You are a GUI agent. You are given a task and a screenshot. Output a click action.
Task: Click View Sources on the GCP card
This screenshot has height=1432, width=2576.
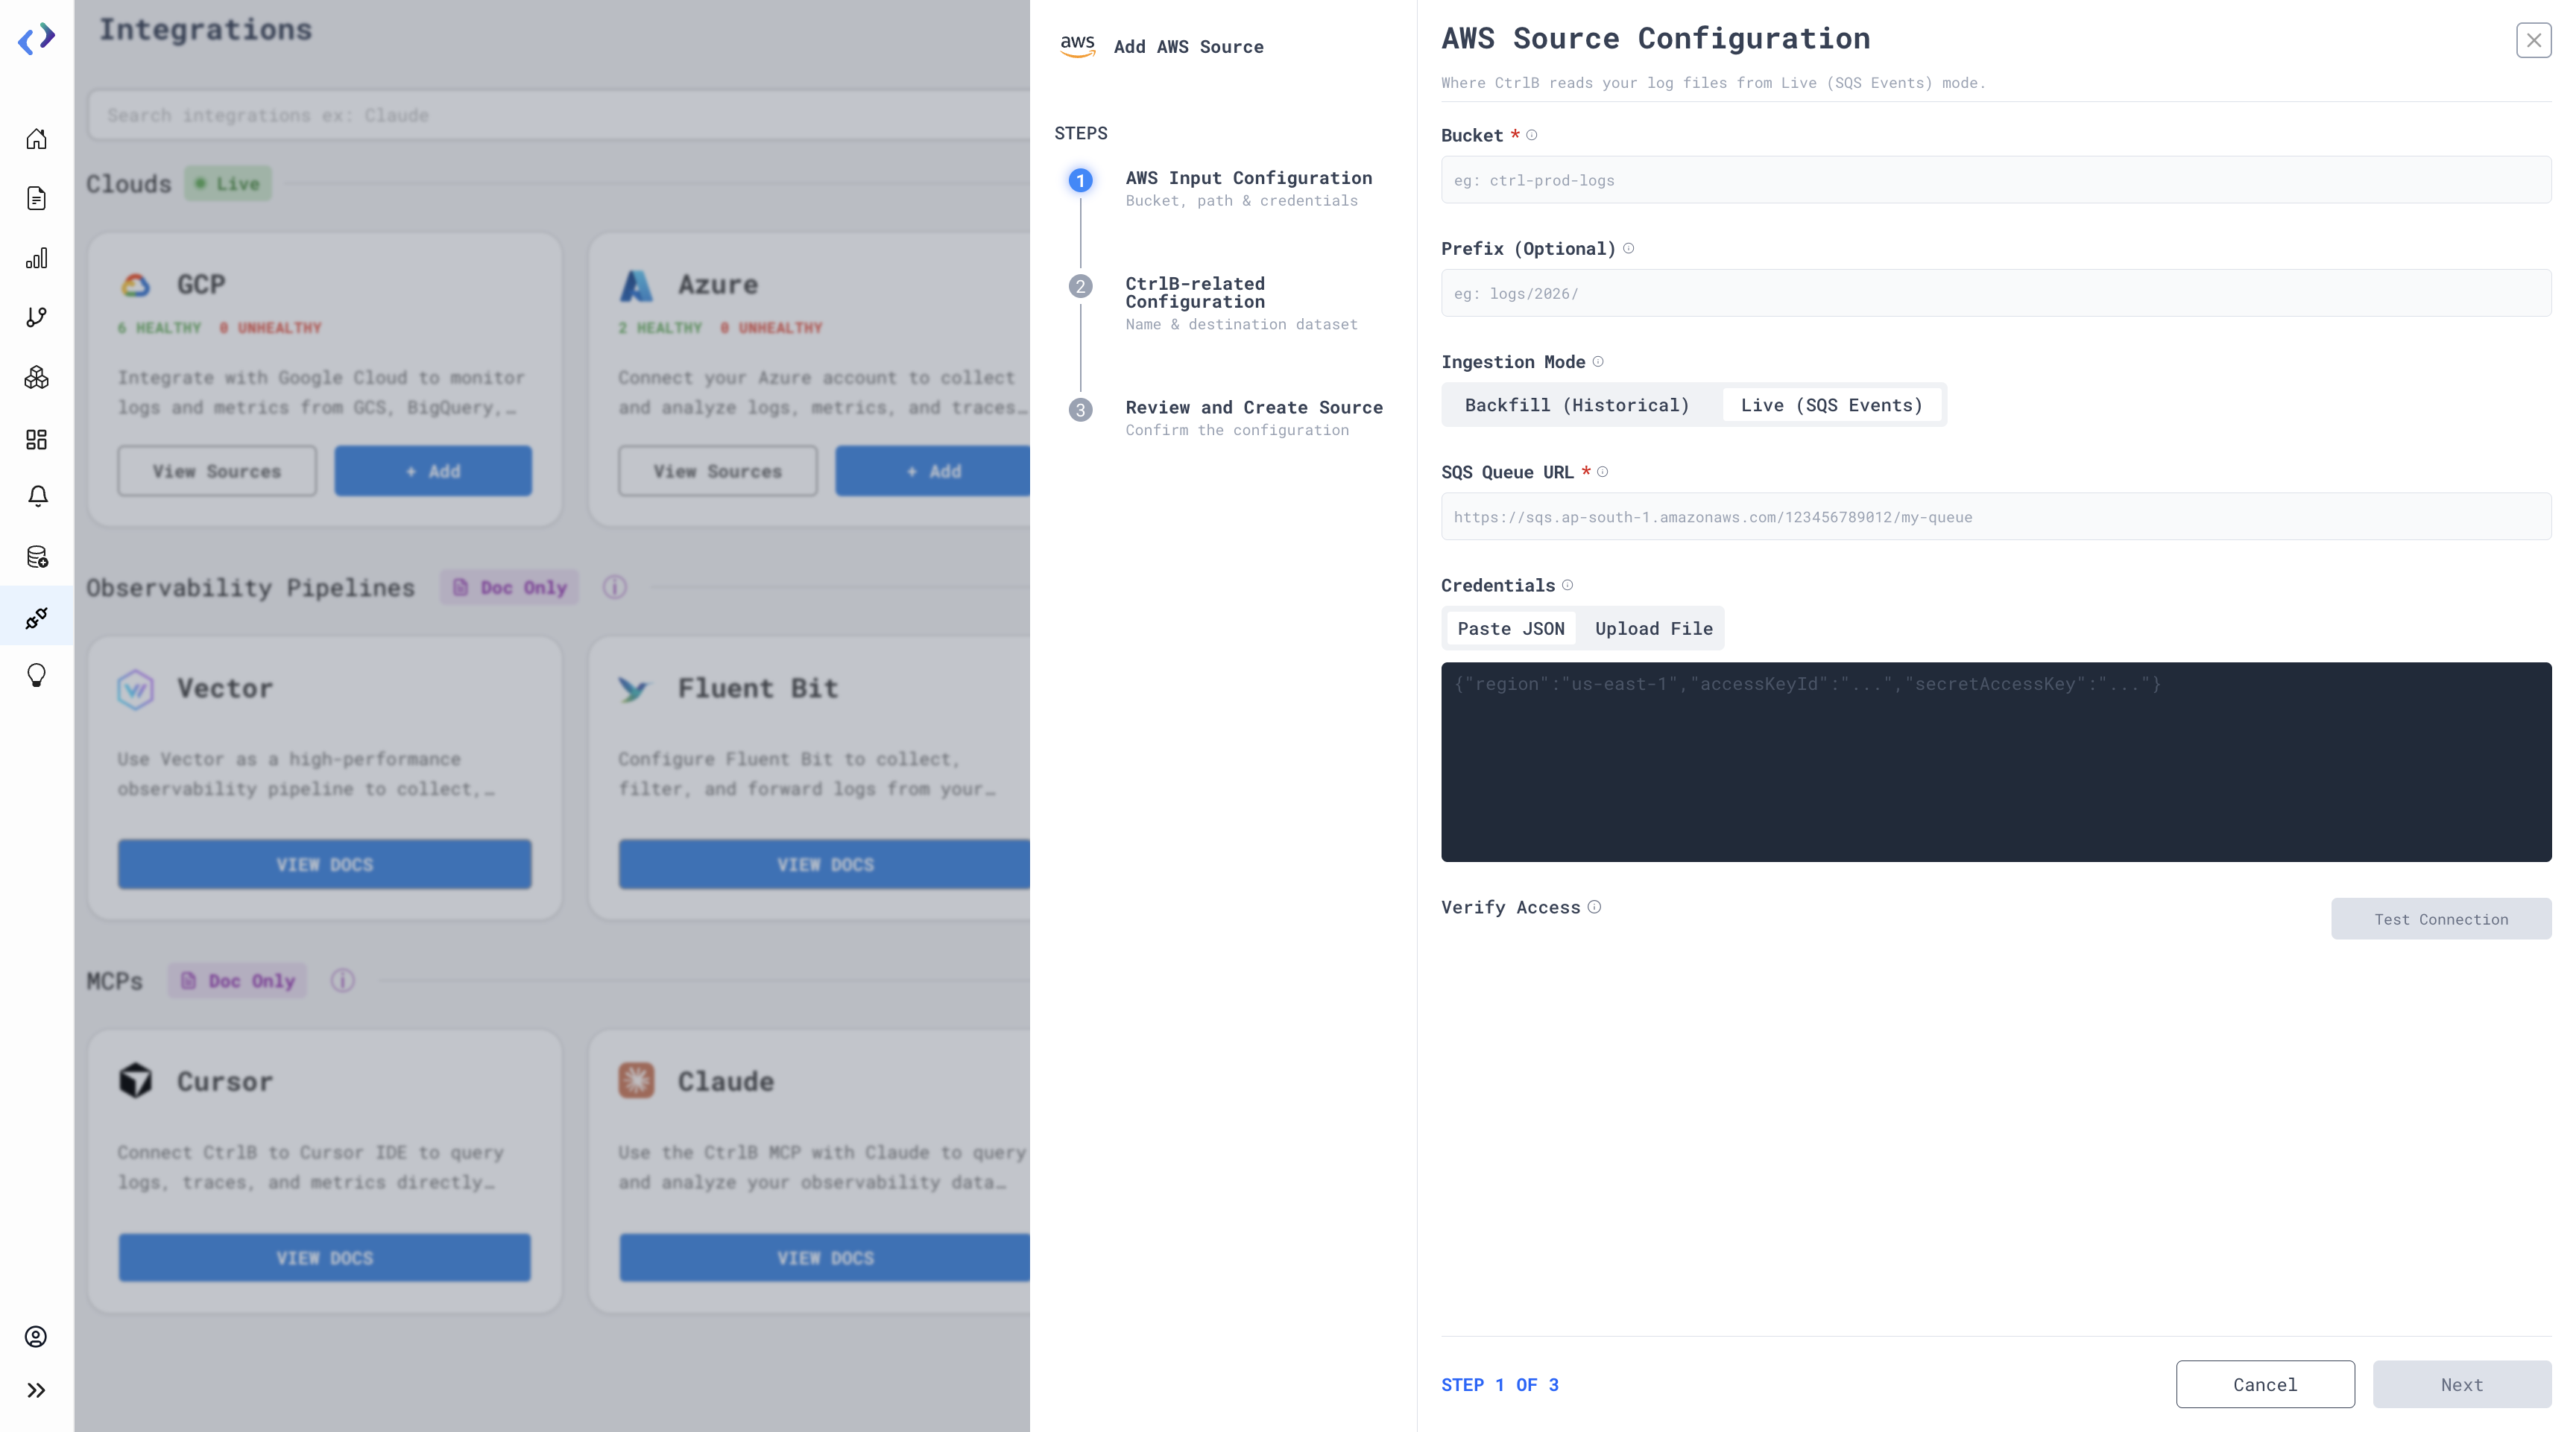click(217, 471)
